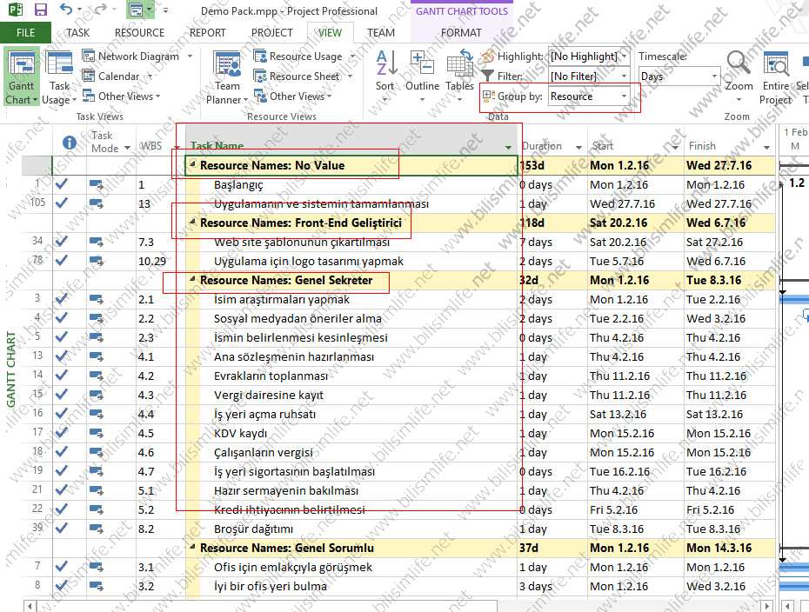Select the task Başlangıç
Screen dimensions: 809x612
pyautogui.click(x=238, y=184)
